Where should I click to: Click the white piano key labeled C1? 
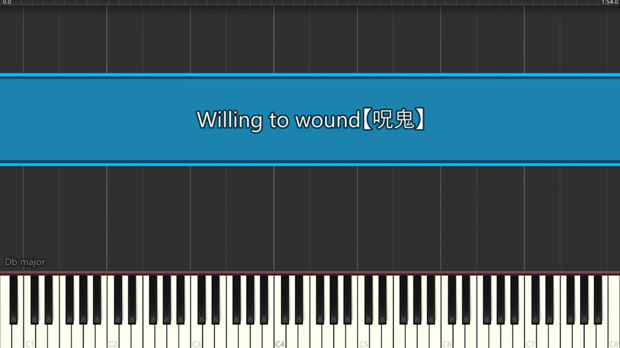30,335
